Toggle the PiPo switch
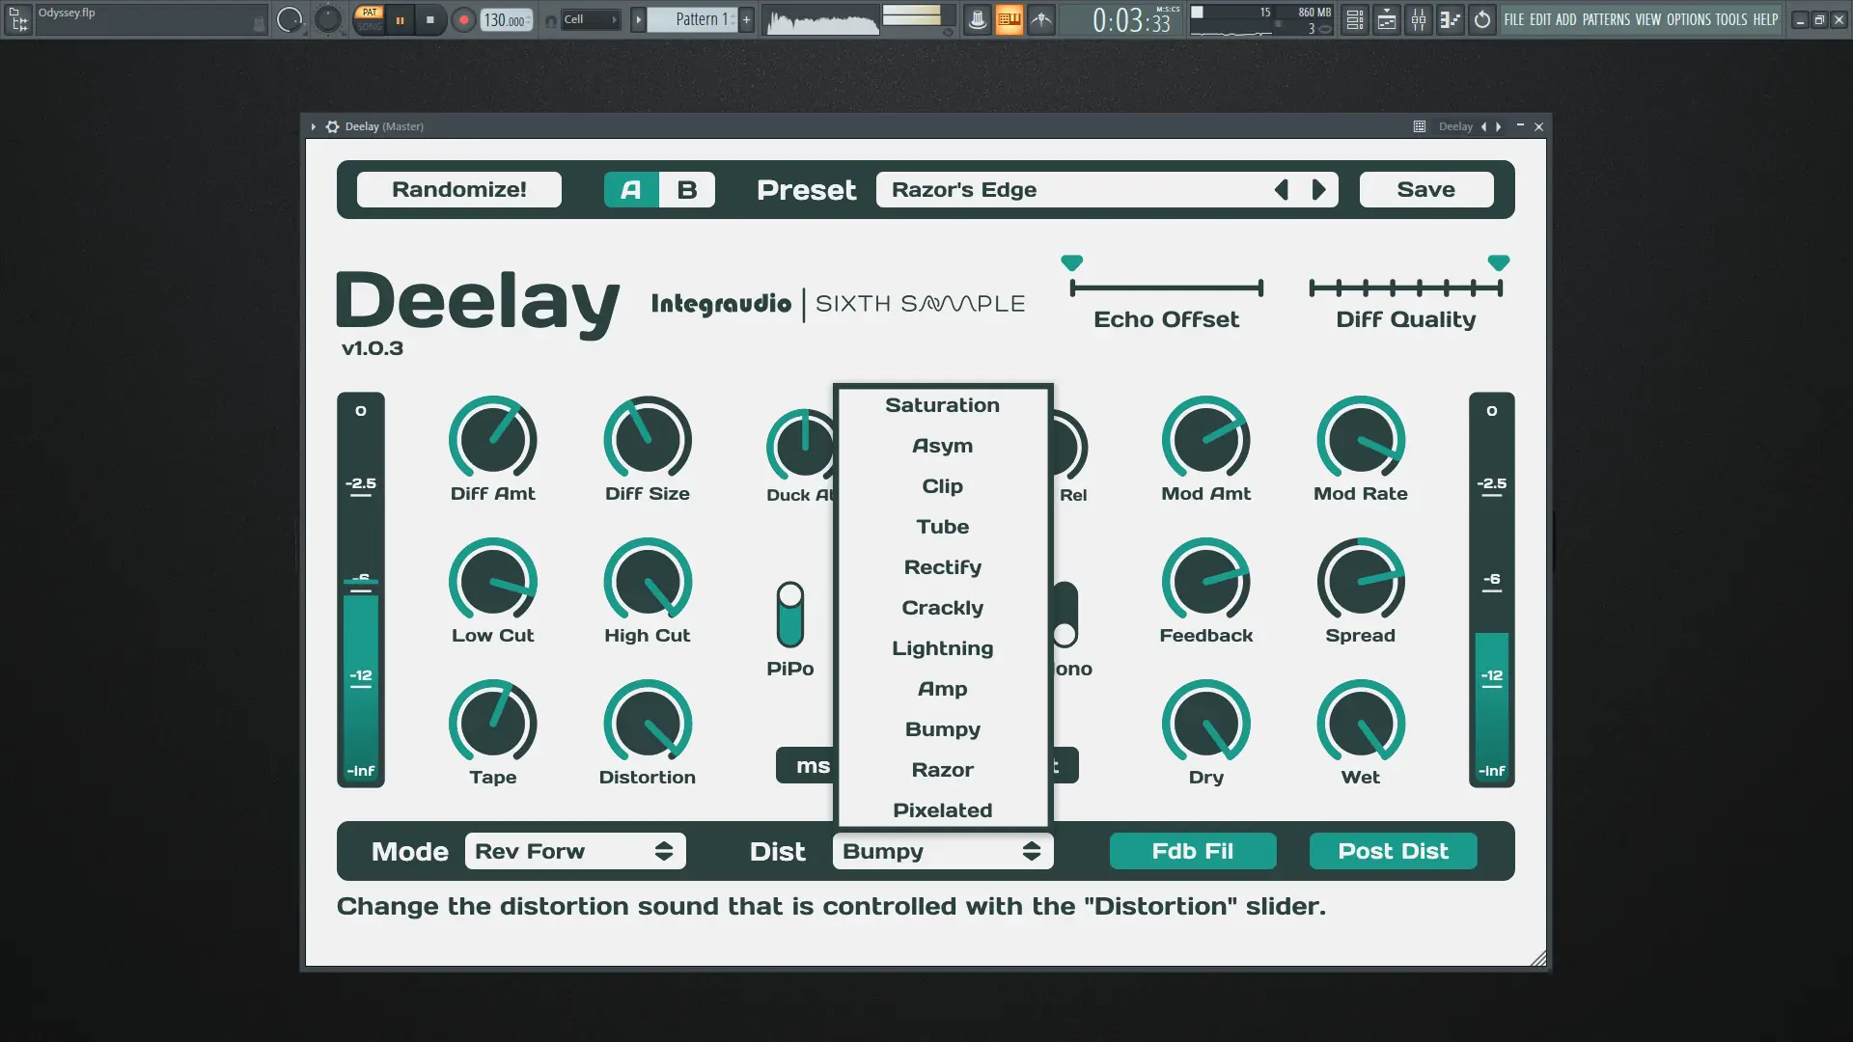Image resolution: width=1853 pixels, height=1042 pixels. [x=789, y=615]
